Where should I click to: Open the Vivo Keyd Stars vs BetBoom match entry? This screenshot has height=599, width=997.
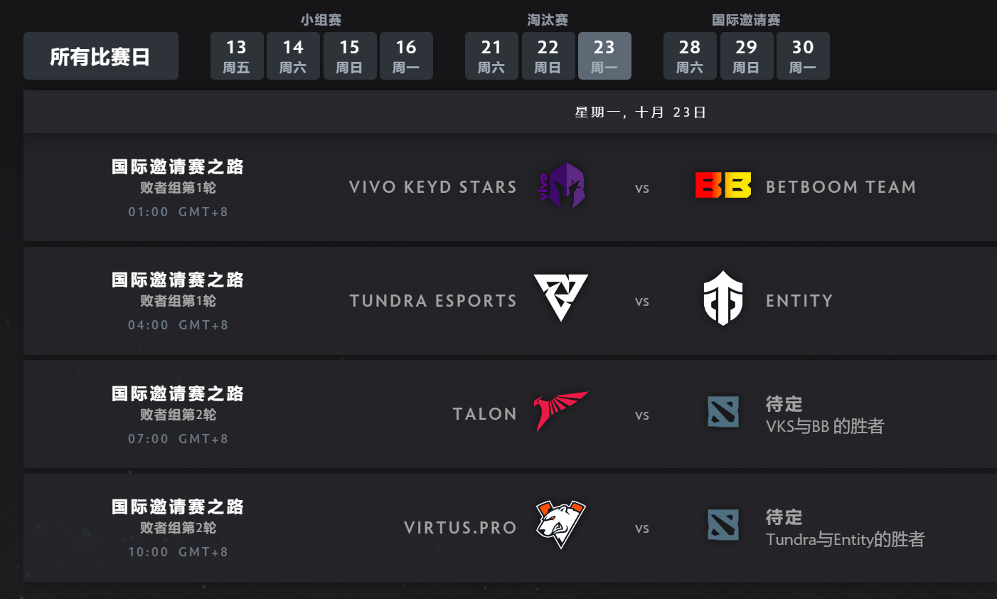click(498, 187)
